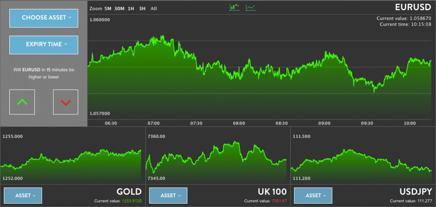Set chart zoom to 30M
Image resolution: width=436 pixels, height=207 pixels.
click(119, 9)
